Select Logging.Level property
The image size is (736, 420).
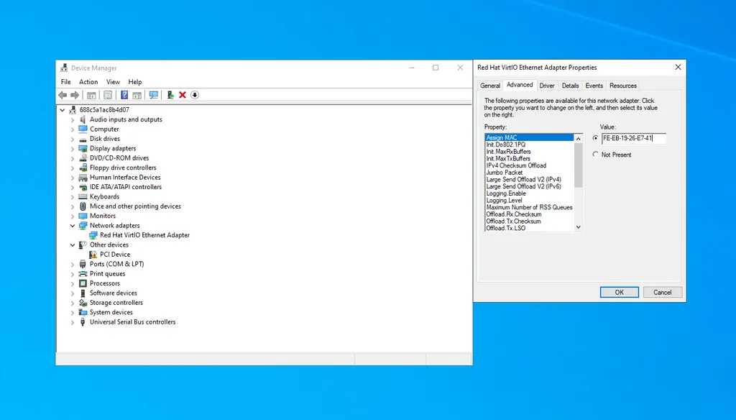coord(504,200)
